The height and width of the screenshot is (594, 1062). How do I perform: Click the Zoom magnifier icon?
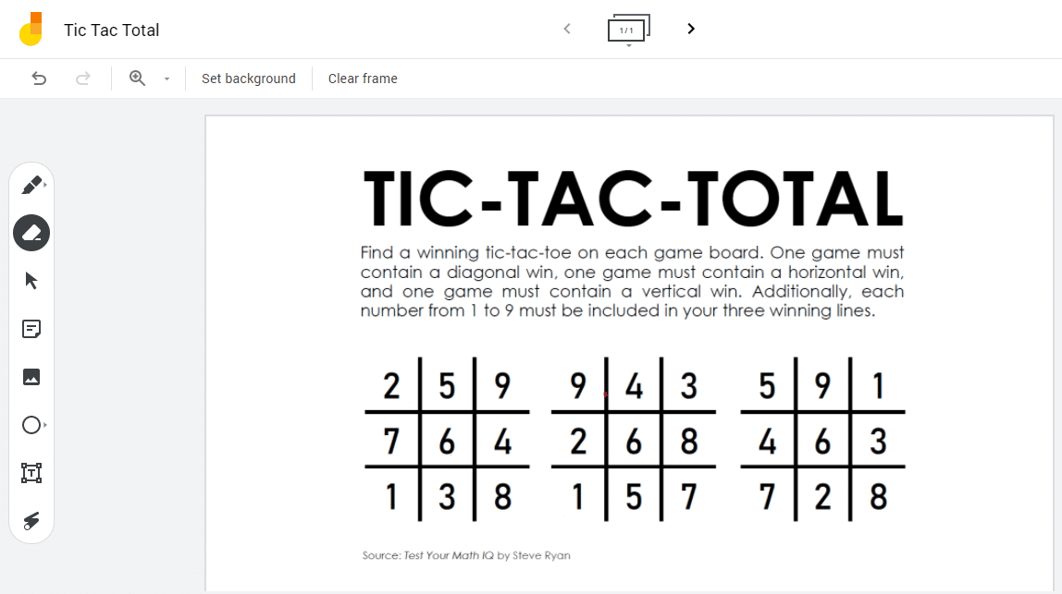(x=136, y=79)
